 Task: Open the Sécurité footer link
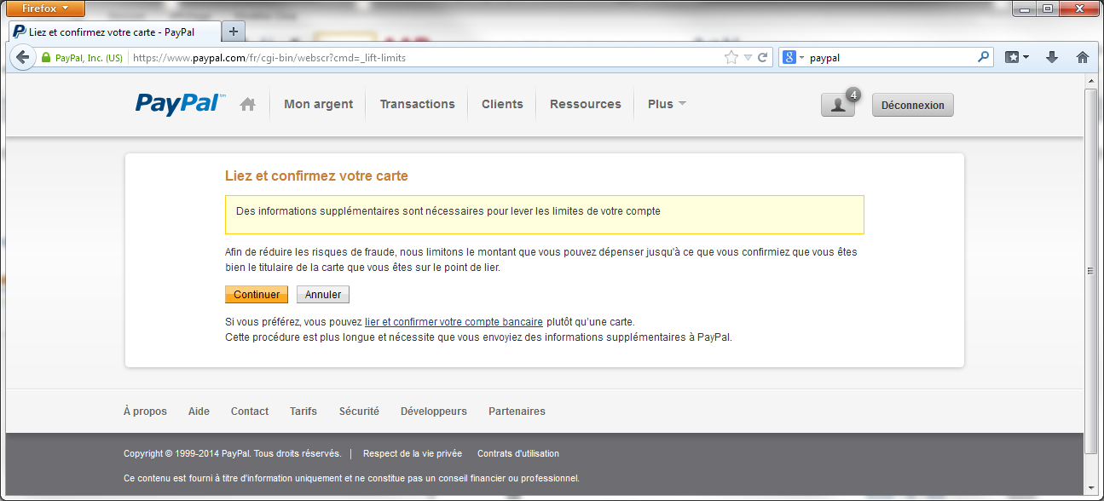coord(359,412)
